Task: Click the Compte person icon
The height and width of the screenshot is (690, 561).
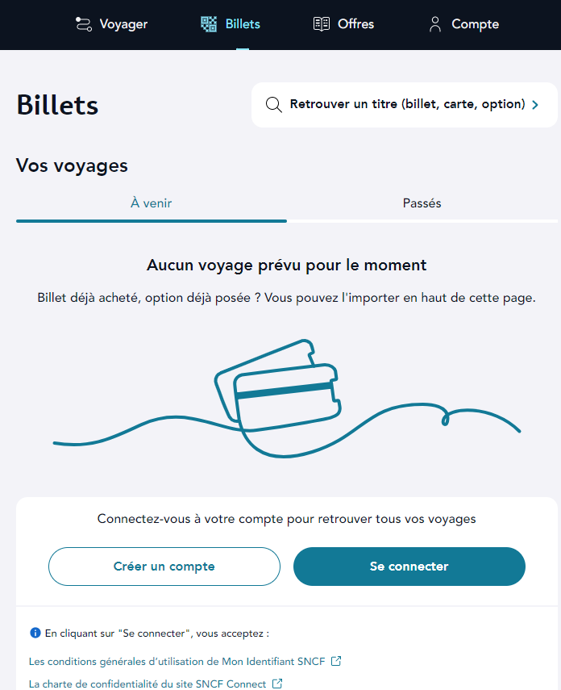Action: 434,24
